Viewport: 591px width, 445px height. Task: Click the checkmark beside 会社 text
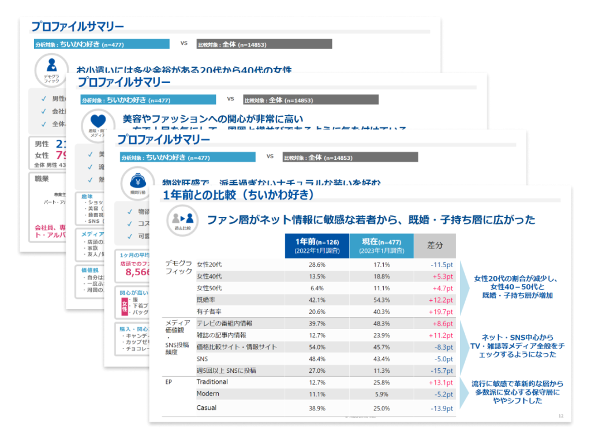coord(43,110)
